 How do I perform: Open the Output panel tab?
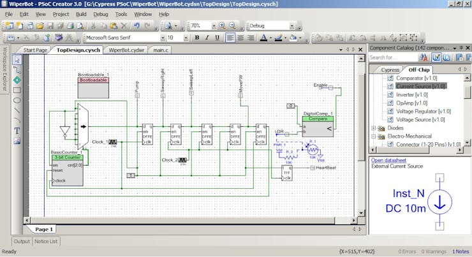click(22, 241)
